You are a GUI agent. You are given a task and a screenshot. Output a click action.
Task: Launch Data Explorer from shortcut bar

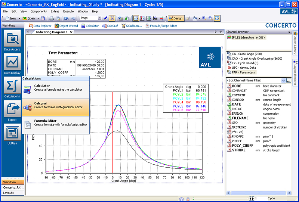(x=40, y=26)
